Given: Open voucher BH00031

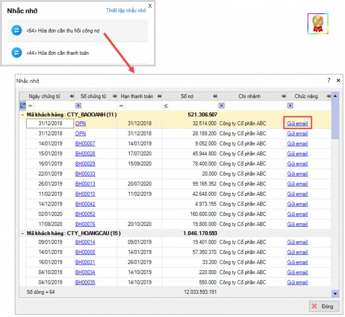Looking at the screenshot, I should [85, 262].
